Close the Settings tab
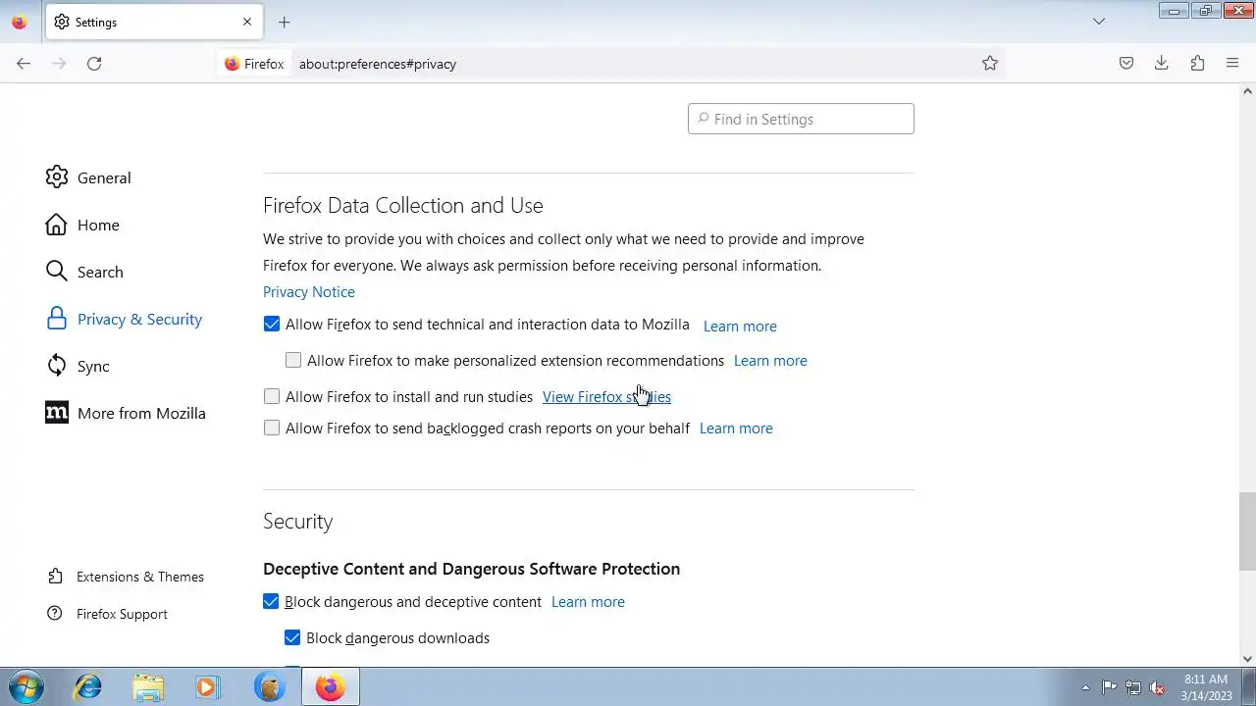The width and height of the screenshot is (1256, 706). click(x=247, y=22)
